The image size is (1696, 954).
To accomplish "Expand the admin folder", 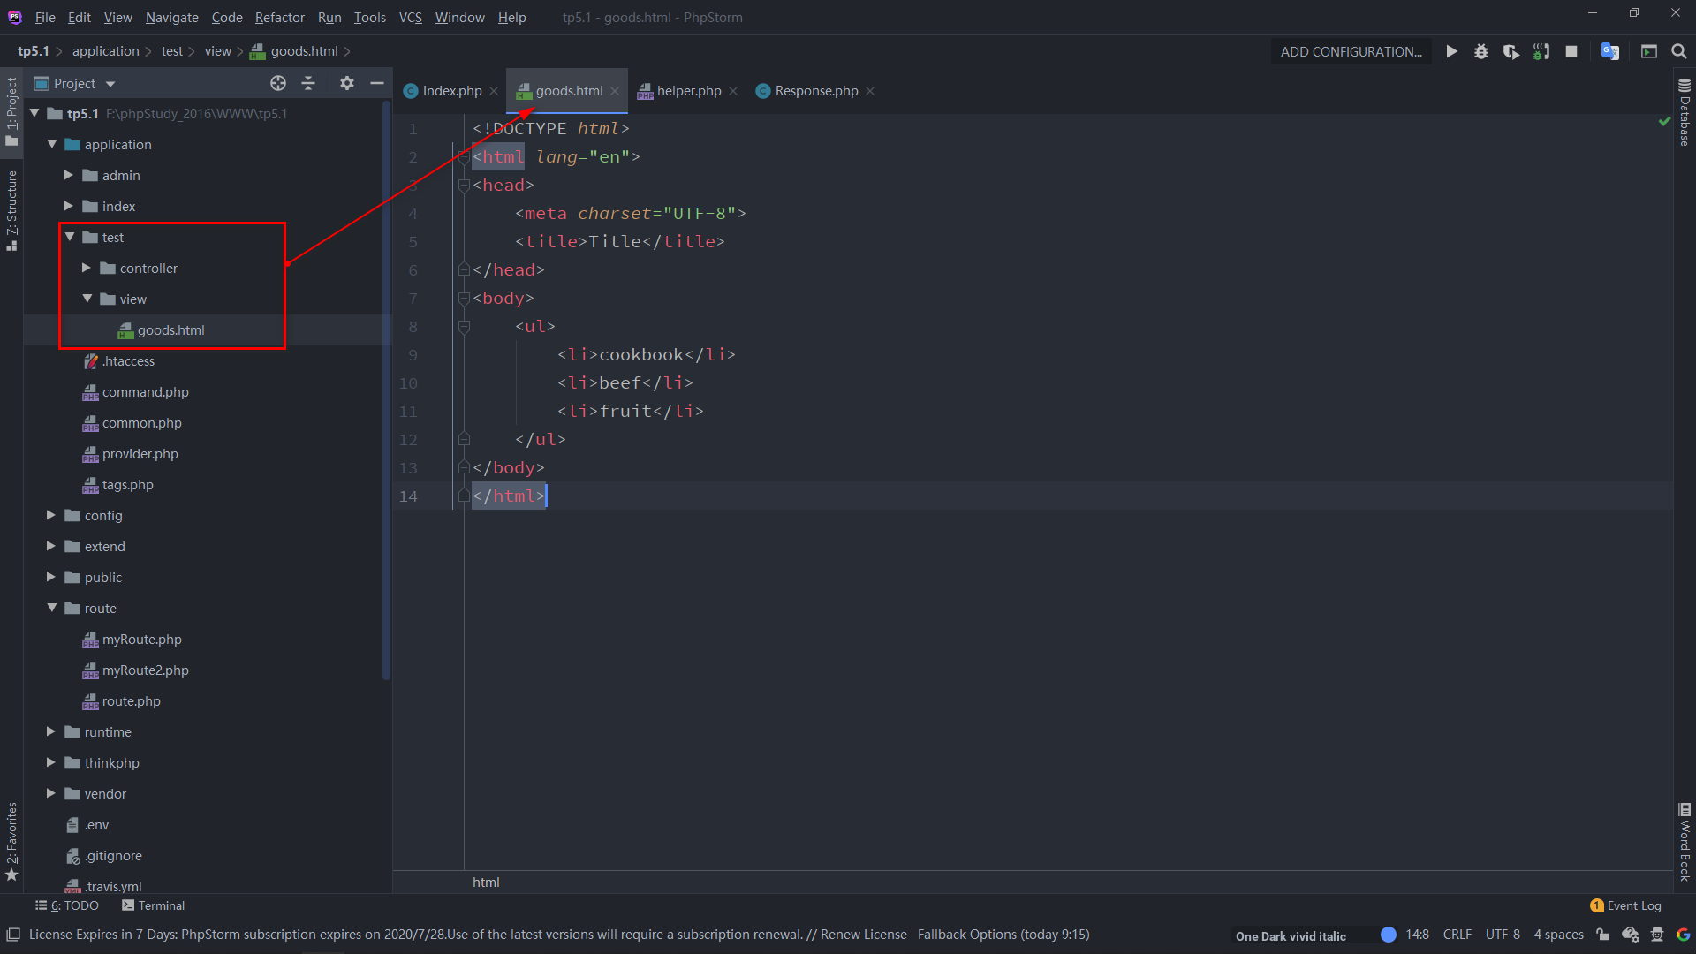I will 69,175.
